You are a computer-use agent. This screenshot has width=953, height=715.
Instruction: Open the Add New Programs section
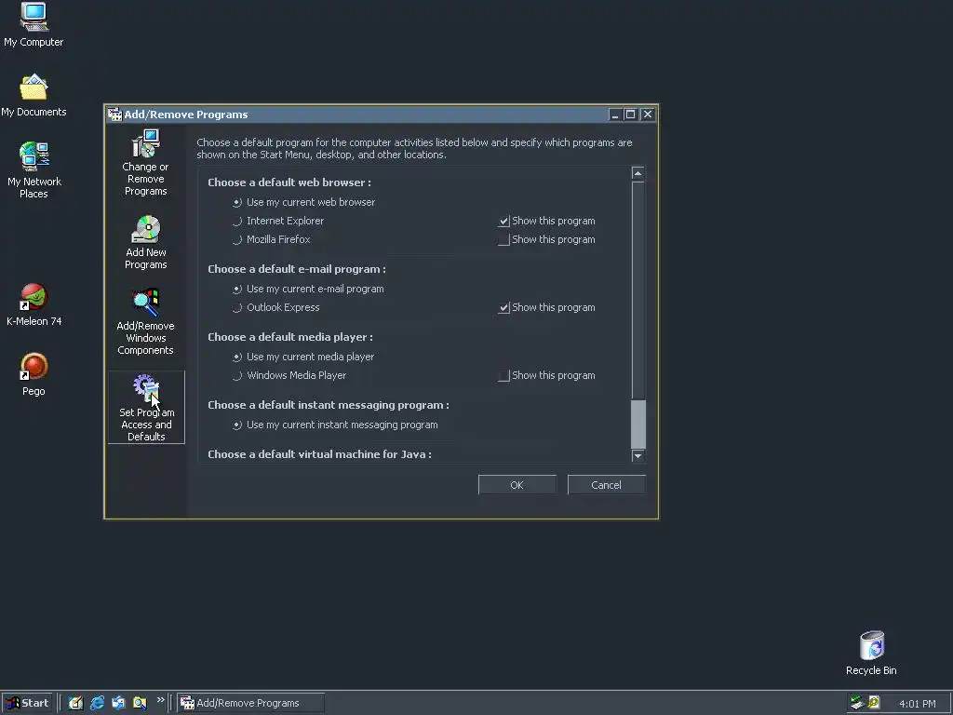(x=145, y=243)
